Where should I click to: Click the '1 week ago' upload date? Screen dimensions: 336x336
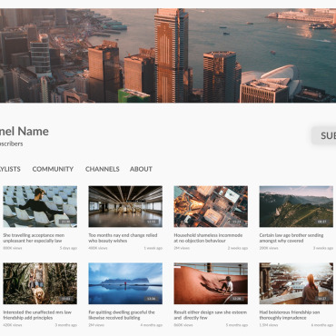(x=153, y=248)
